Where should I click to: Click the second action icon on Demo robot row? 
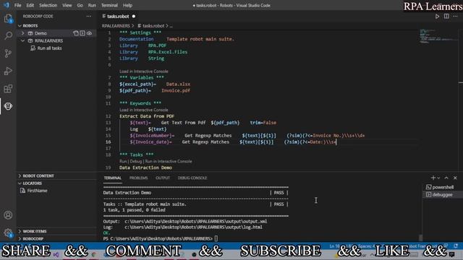pyautogui.click(x=82, y=33)
